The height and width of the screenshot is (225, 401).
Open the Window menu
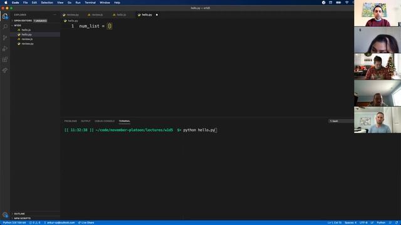105,2
